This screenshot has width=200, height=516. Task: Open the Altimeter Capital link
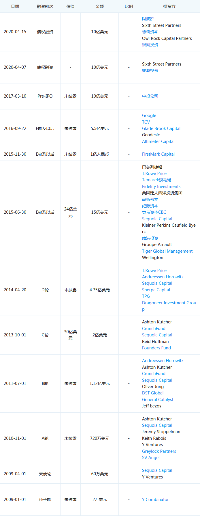158,141
